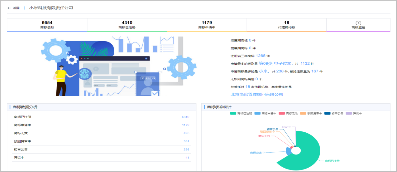The width and height of the screenshot is (397, 172).
Task: Open 495 value in 商标无效 row
Action: point(186,133)
